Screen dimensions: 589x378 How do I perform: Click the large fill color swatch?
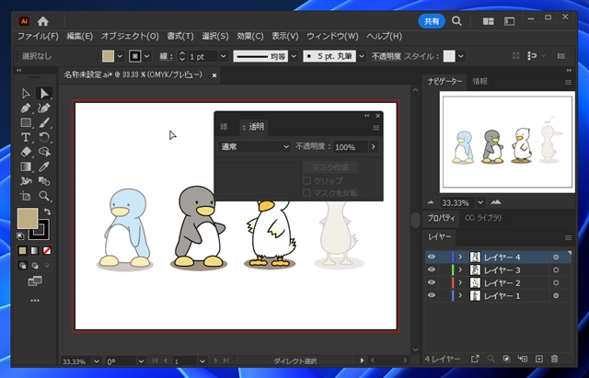(x=28, y=219)
